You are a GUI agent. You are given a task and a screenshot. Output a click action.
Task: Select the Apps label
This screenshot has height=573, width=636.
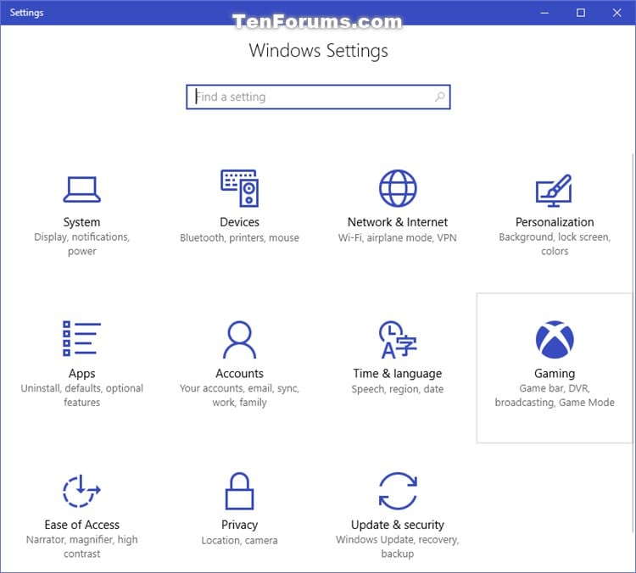[x=81, y=374]
